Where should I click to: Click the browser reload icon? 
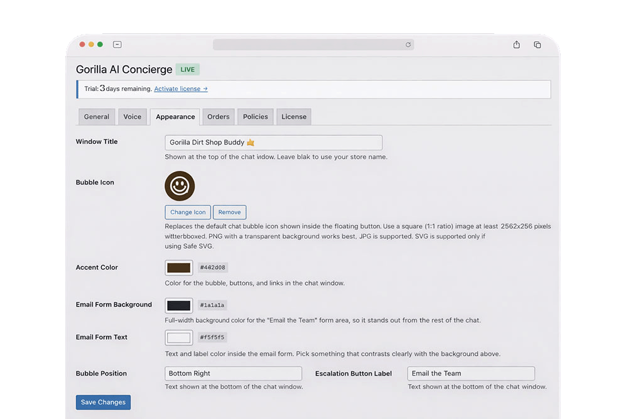click(x=408, y=45)
